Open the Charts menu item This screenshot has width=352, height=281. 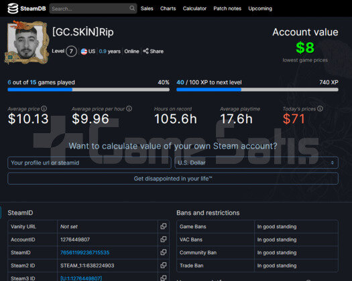pos(168,9)
